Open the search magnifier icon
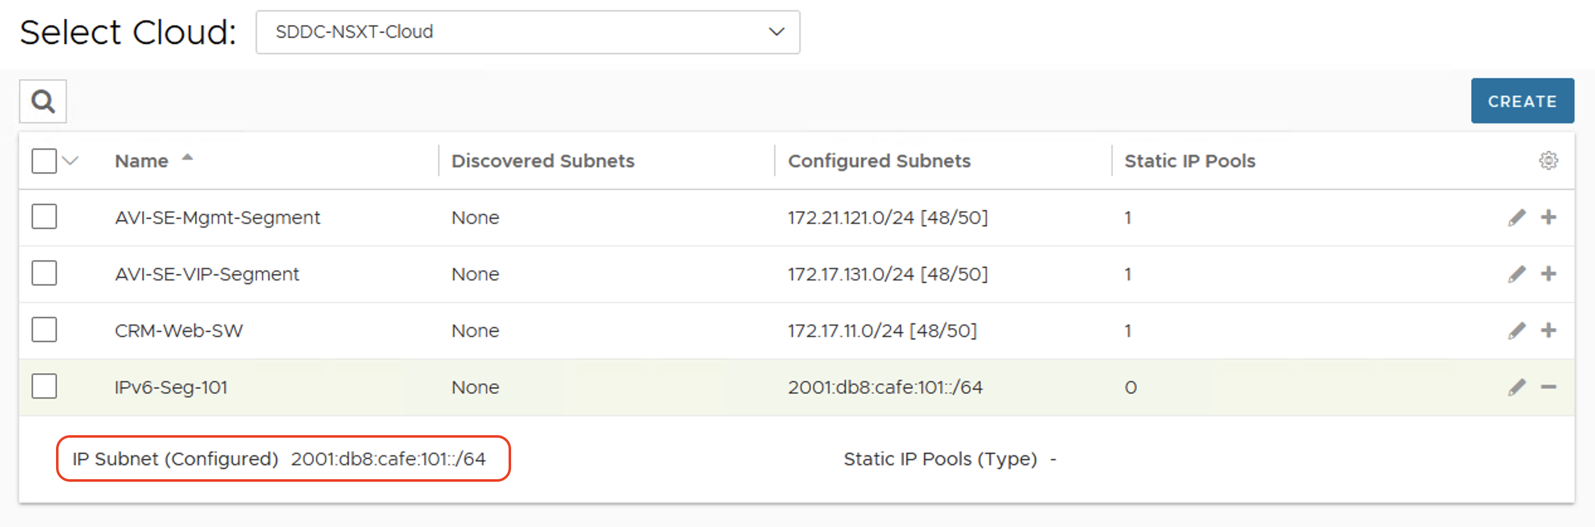This screenshot has width=1595, height=527. coord(43,101)
